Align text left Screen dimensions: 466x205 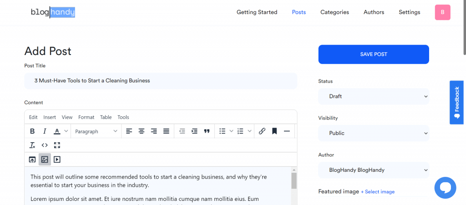click(x=129, y=131)
